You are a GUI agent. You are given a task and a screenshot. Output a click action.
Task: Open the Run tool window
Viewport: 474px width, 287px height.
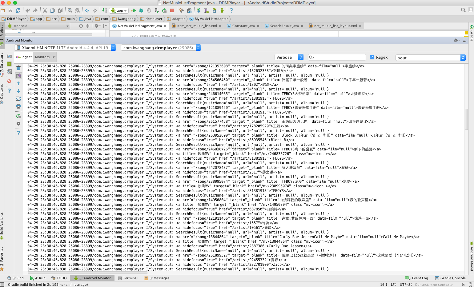coord(38,278)
